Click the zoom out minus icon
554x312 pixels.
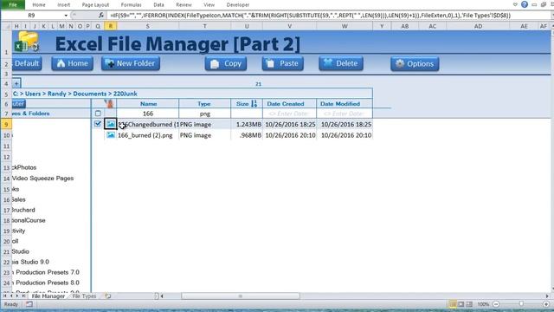point(496,304)
